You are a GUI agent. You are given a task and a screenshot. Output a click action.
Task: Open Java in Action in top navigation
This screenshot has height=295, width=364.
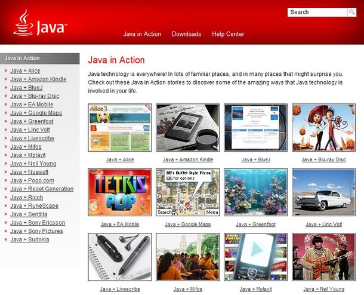click(x=142, y=34)
